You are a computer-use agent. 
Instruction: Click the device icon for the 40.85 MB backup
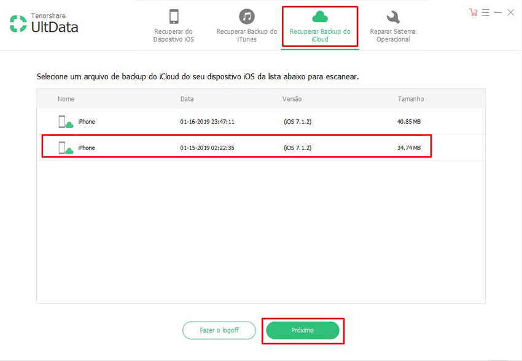pos(66,122)
